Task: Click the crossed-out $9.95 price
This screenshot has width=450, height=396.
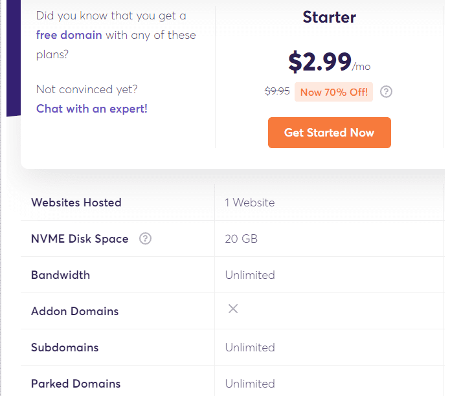Action: 277,91
